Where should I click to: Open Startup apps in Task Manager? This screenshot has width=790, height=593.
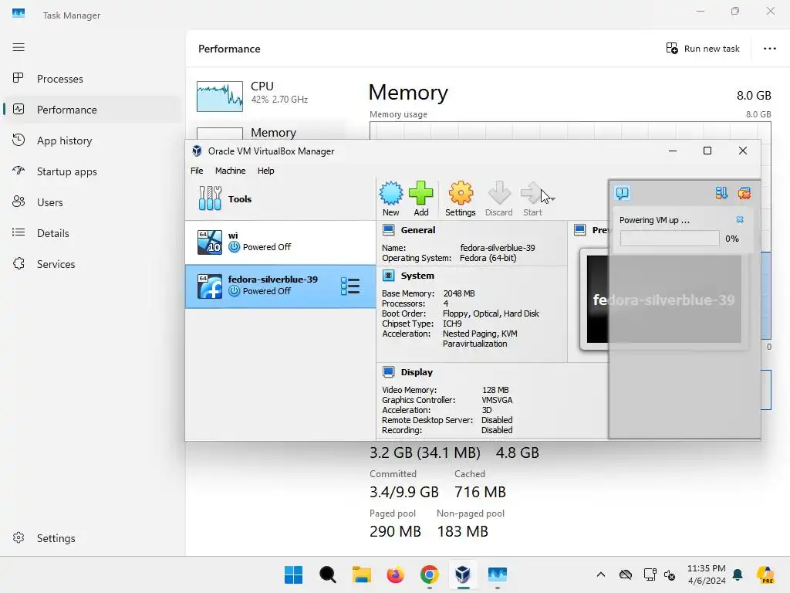click(x=66, y=171)
